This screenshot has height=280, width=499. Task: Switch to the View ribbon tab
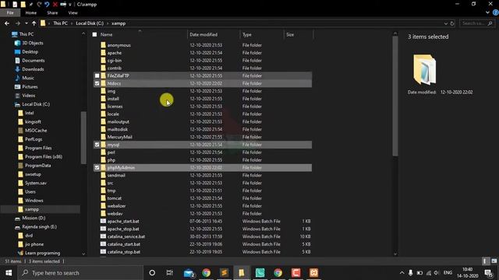coord(73,12)
